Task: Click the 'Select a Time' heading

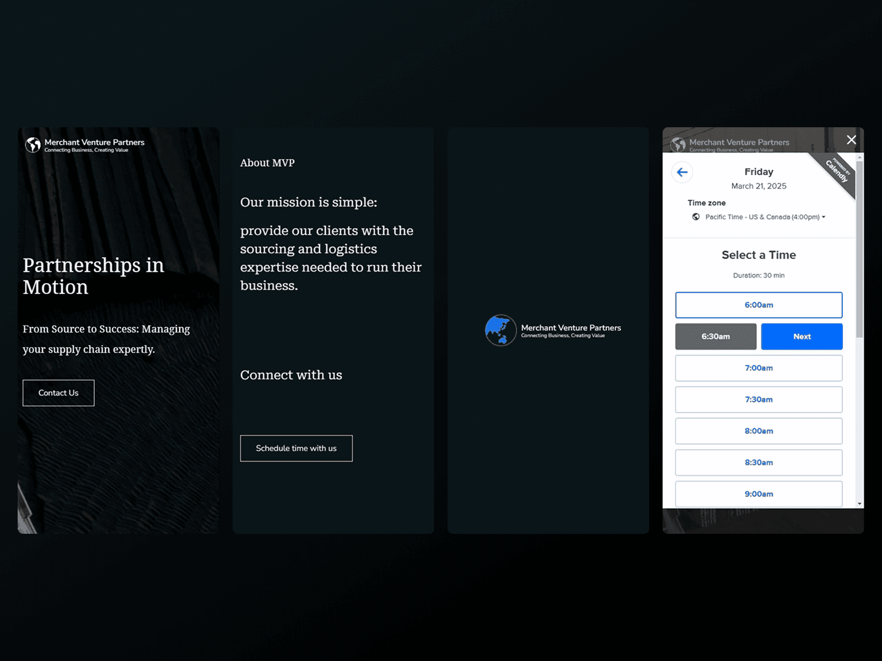Action: [x=759, y=255]
